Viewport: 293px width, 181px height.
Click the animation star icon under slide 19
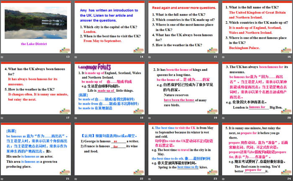(149, 118)
